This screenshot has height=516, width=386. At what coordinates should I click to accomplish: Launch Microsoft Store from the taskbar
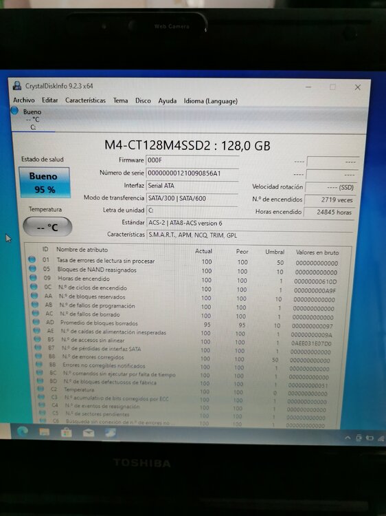point(67,432)
